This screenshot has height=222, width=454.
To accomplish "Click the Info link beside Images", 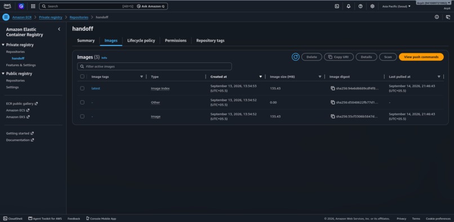I will pos(104,58).
